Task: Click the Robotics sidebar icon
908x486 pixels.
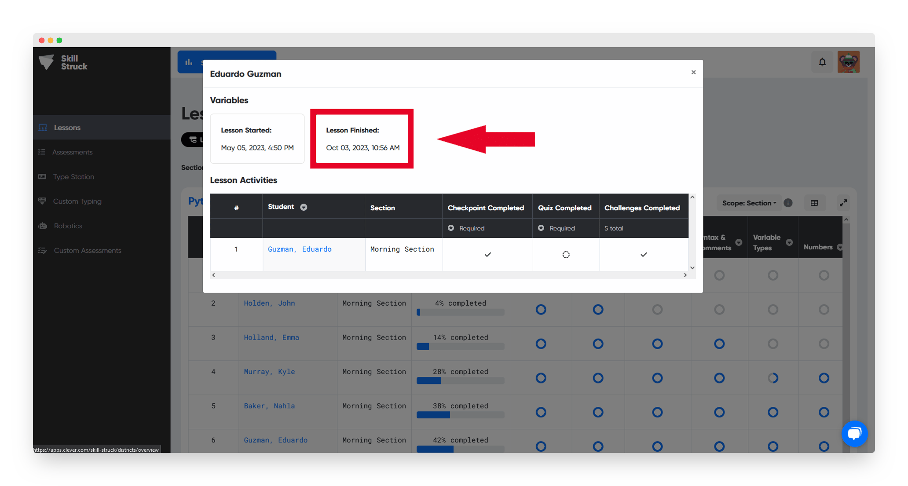Action: pos(43,226)
